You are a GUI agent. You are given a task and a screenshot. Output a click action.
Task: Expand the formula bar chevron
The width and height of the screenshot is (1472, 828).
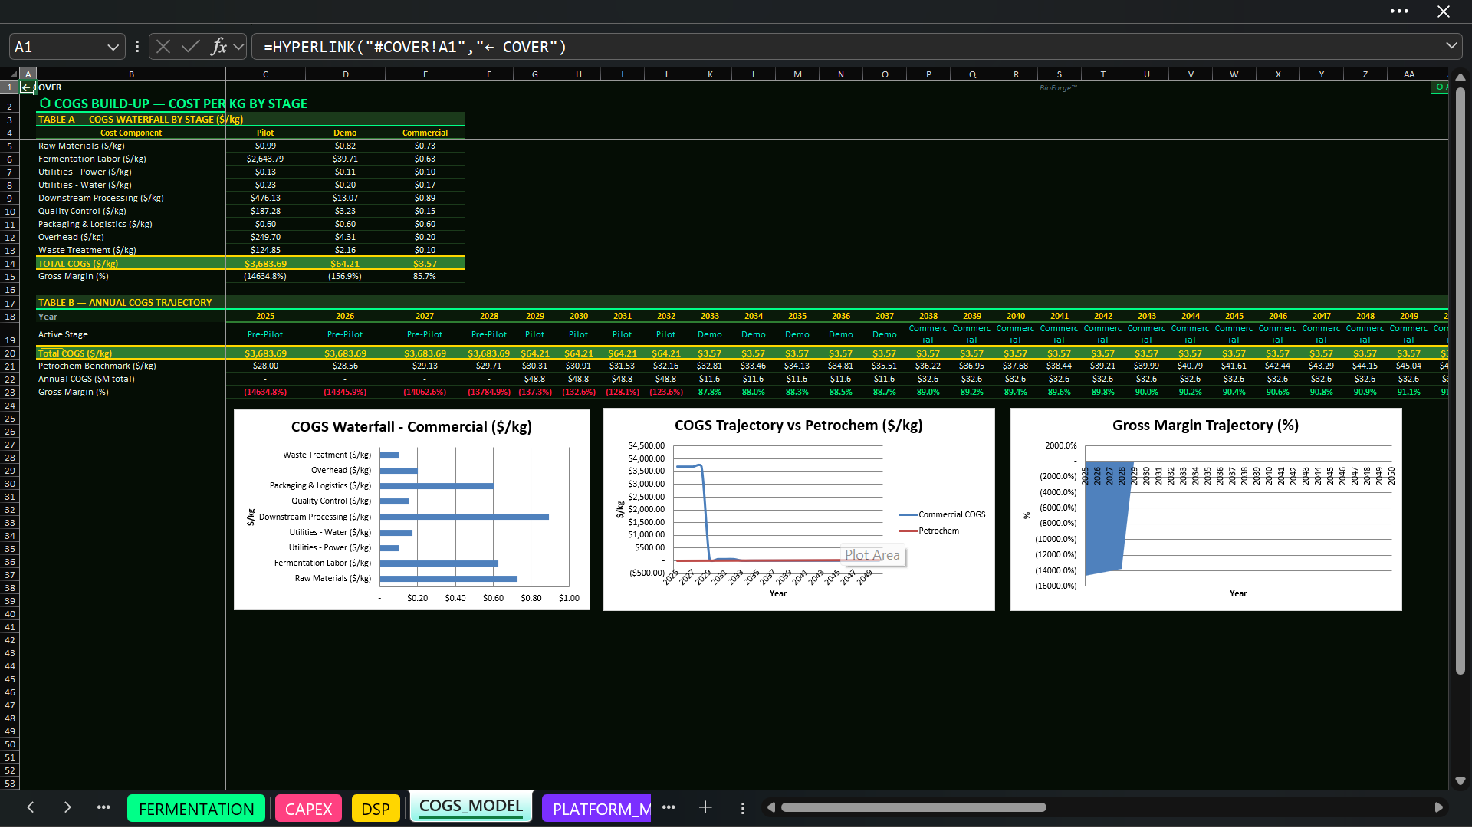tap(1451, 46)
